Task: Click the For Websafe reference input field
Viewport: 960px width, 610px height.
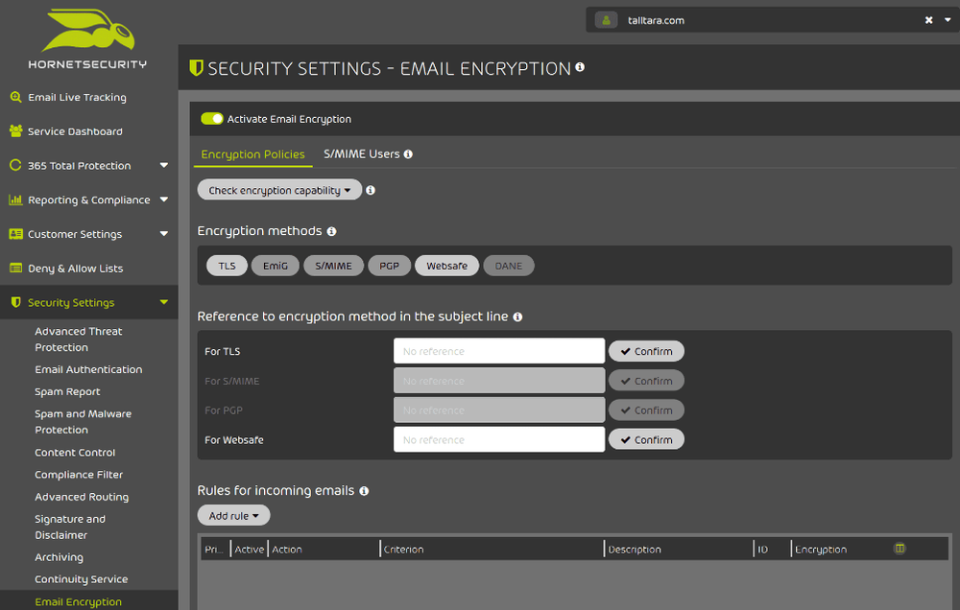Action: (499, 439)
